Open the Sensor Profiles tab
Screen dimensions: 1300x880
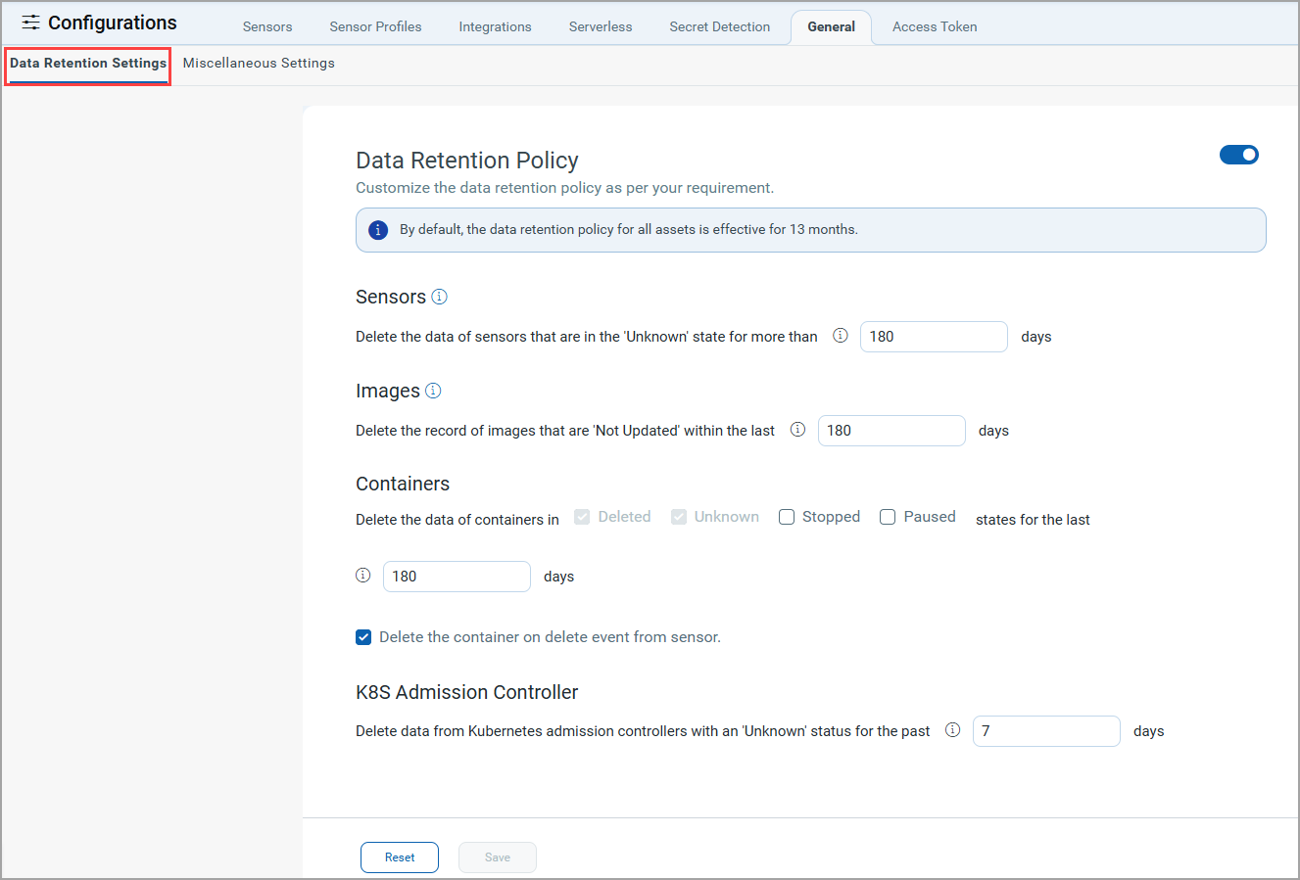pos(375,26)
